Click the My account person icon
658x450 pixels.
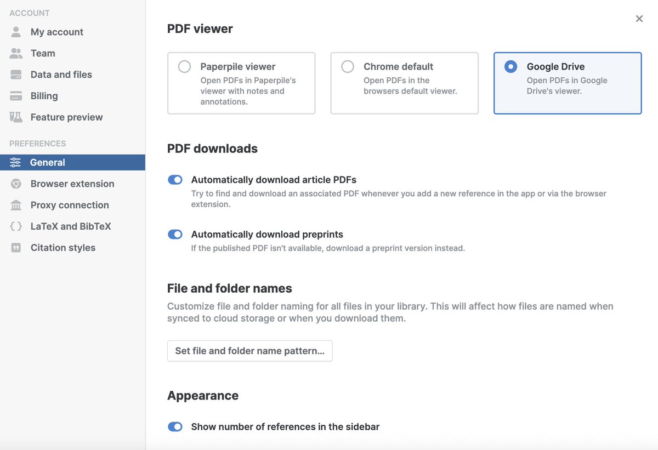click(x=16, y=32)
